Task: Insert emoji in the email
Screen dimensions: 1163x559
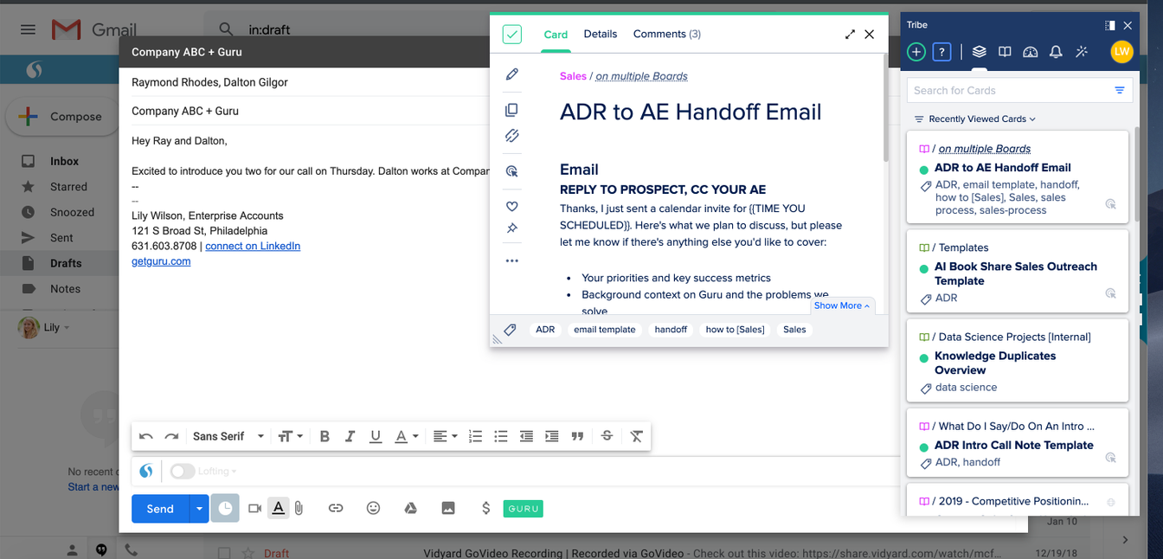Action: click(373, 508)
